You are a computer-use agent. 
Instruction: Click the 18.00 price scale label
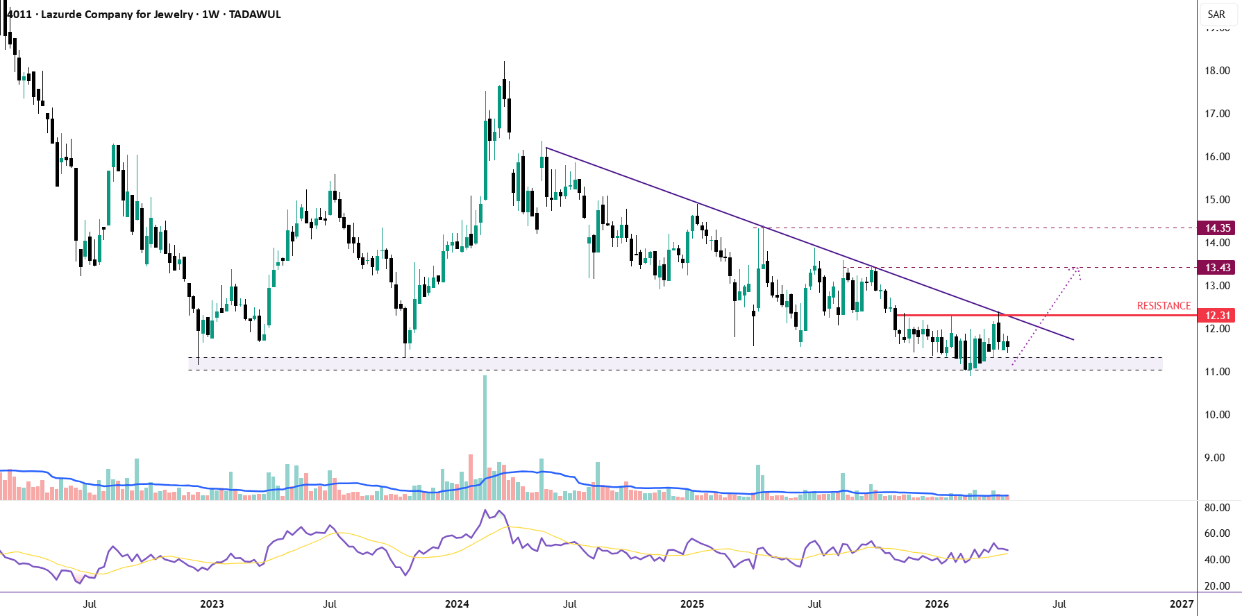pyautogui.click(x=1217, y=71)
